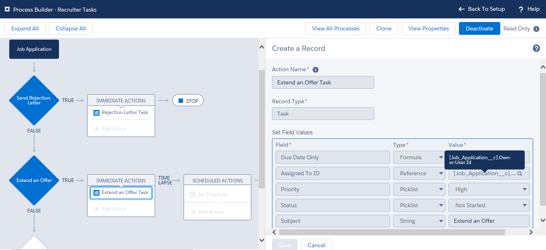Expand the Status value dropdown Not Started

pos(489,205)
